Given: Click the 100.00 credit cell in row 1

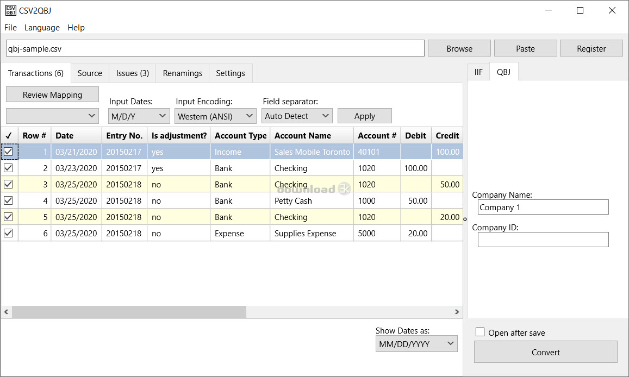Looking at the screenshot, I should [x=447, y=152].
